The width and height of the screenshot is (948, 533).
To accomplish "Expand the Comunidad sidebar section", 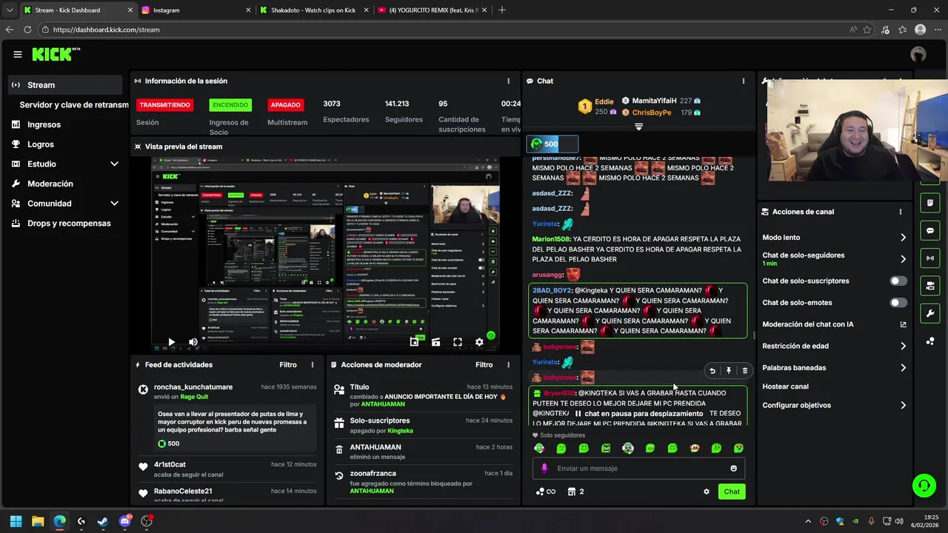I will (114, 204).
